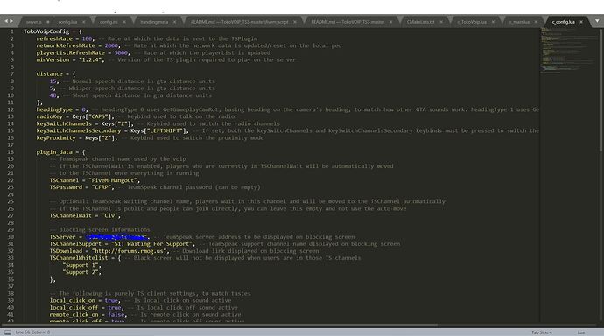This screenshot has height=336, width=604.
Task: Click the http://forums.rmog.us download URL
Action: point(130,251)
